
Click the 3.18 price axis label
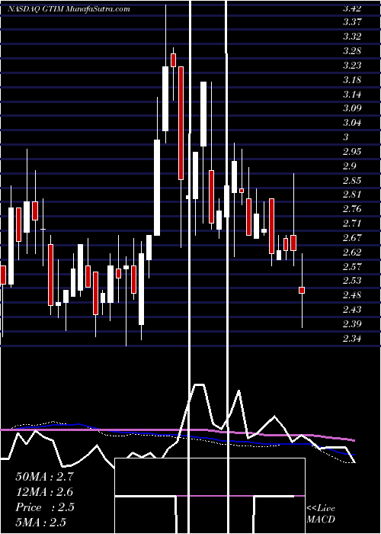(352, 80)
